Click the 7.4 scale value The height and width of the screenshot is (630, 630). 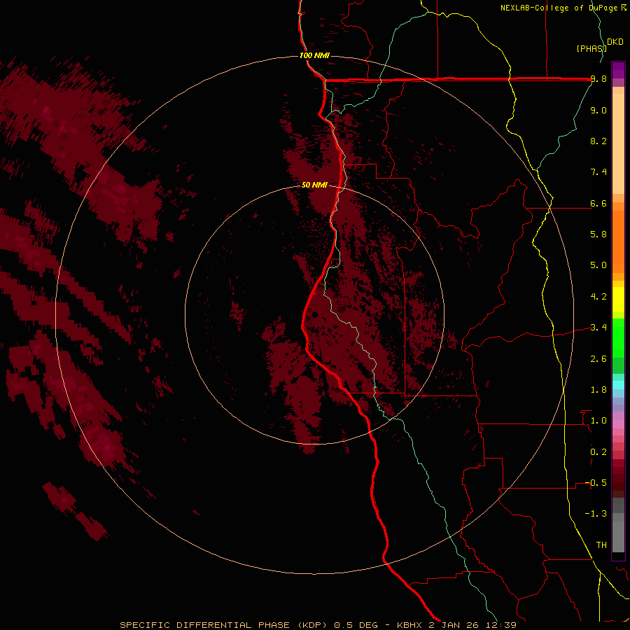[x=598, y=172]
